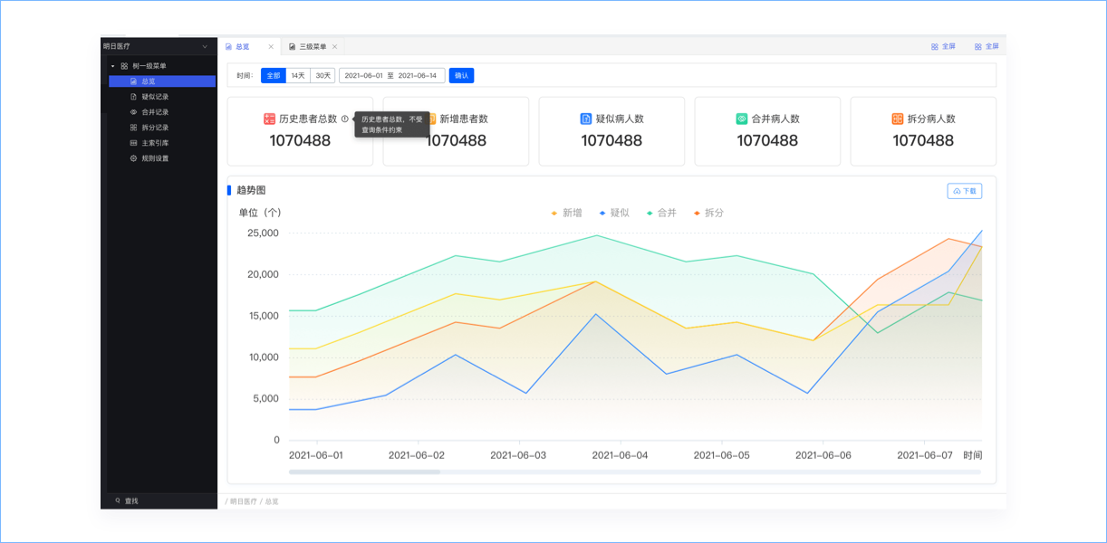Click 明日医疗 in the breadcrumb
Image resolution: width=1107 pixels, height=543 pixels.
pyautogui.click(x=244, y=500)
